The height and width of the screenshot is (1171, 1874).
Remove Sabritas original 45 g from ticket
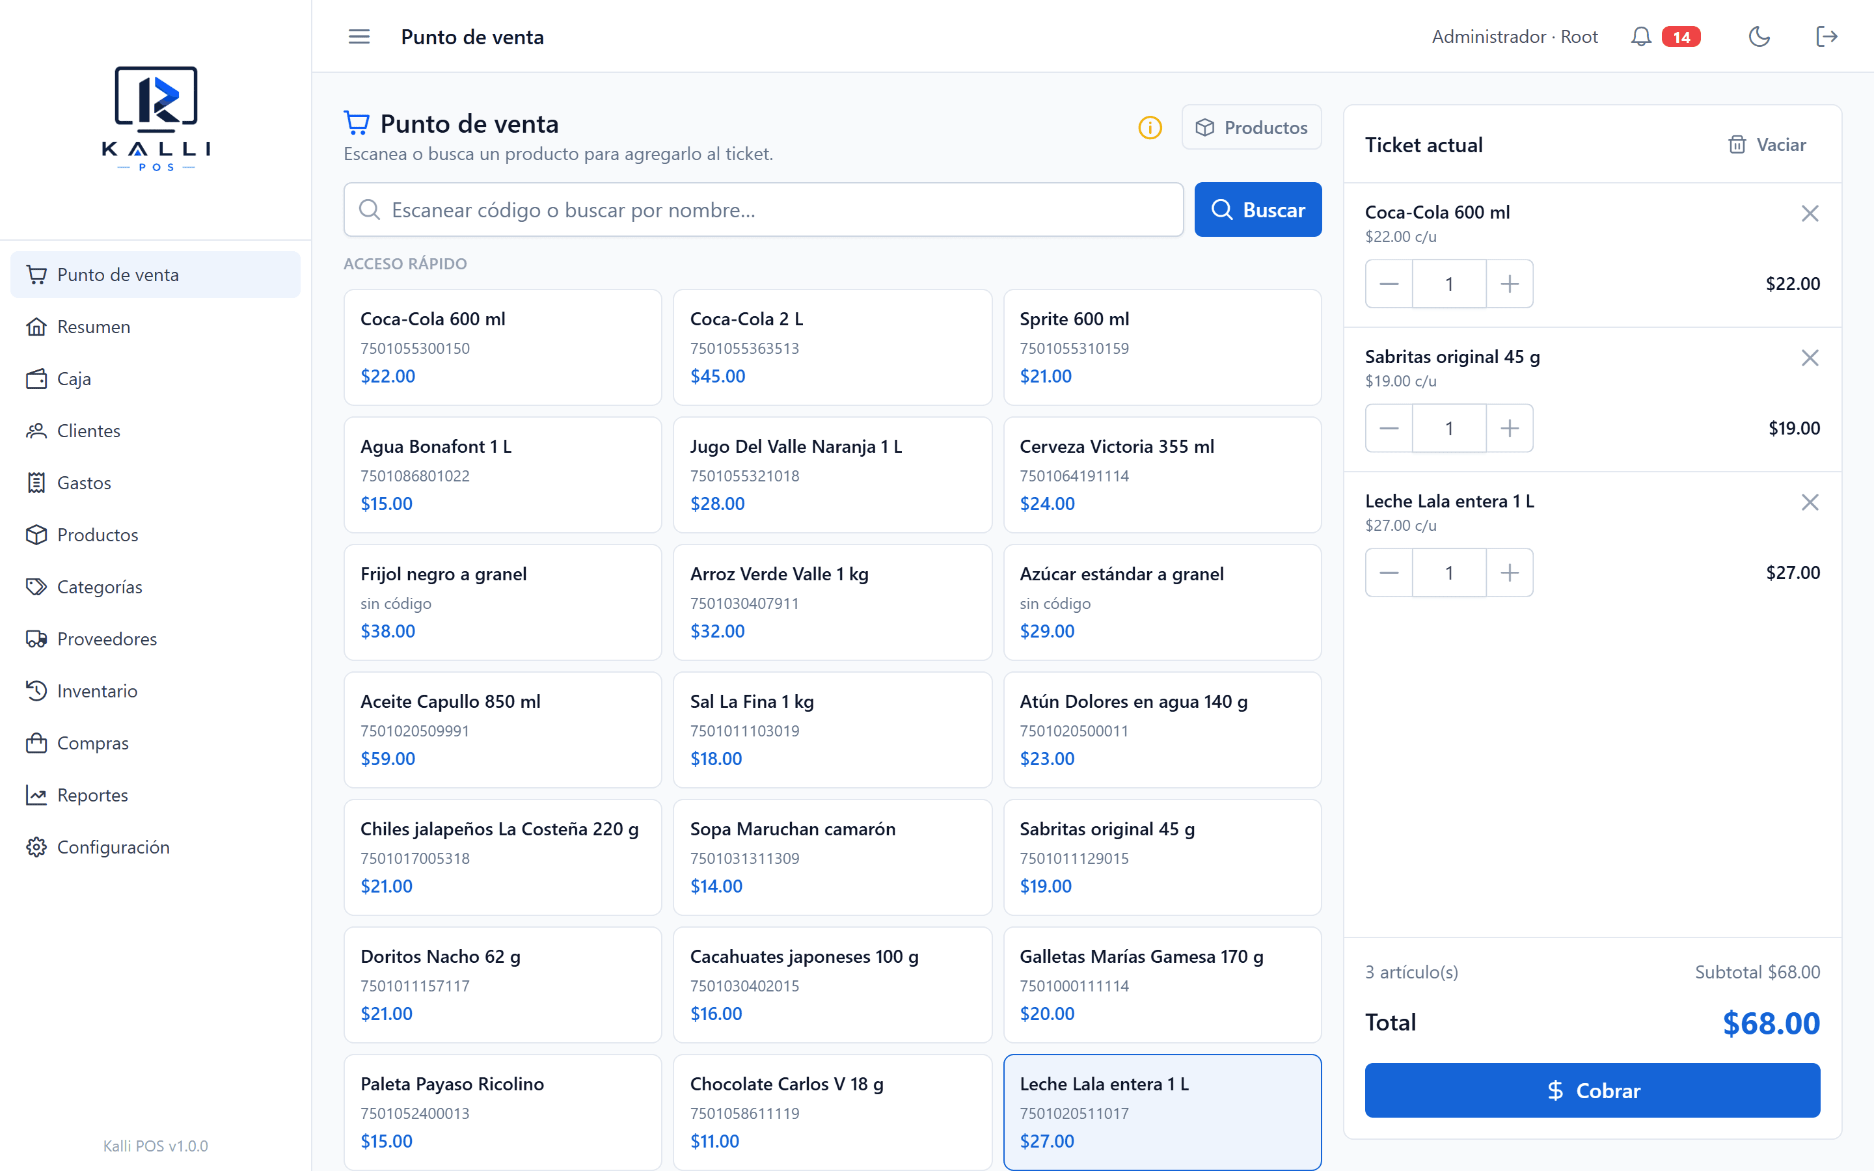click(1809, 357)
